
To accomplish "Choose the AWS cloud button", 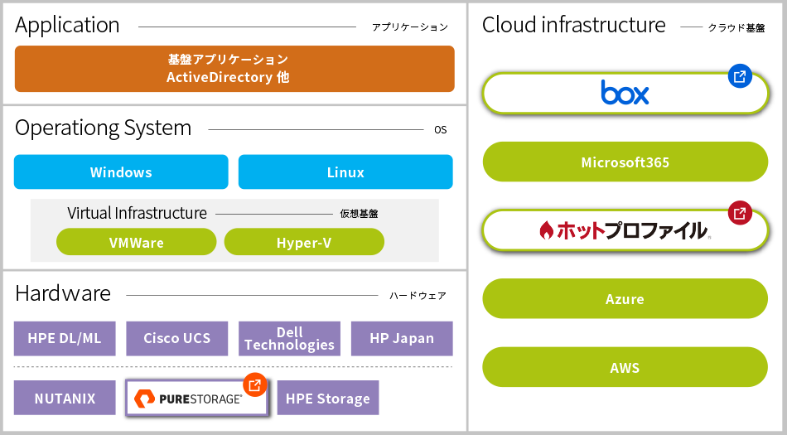I will click(x=625, y=367).
